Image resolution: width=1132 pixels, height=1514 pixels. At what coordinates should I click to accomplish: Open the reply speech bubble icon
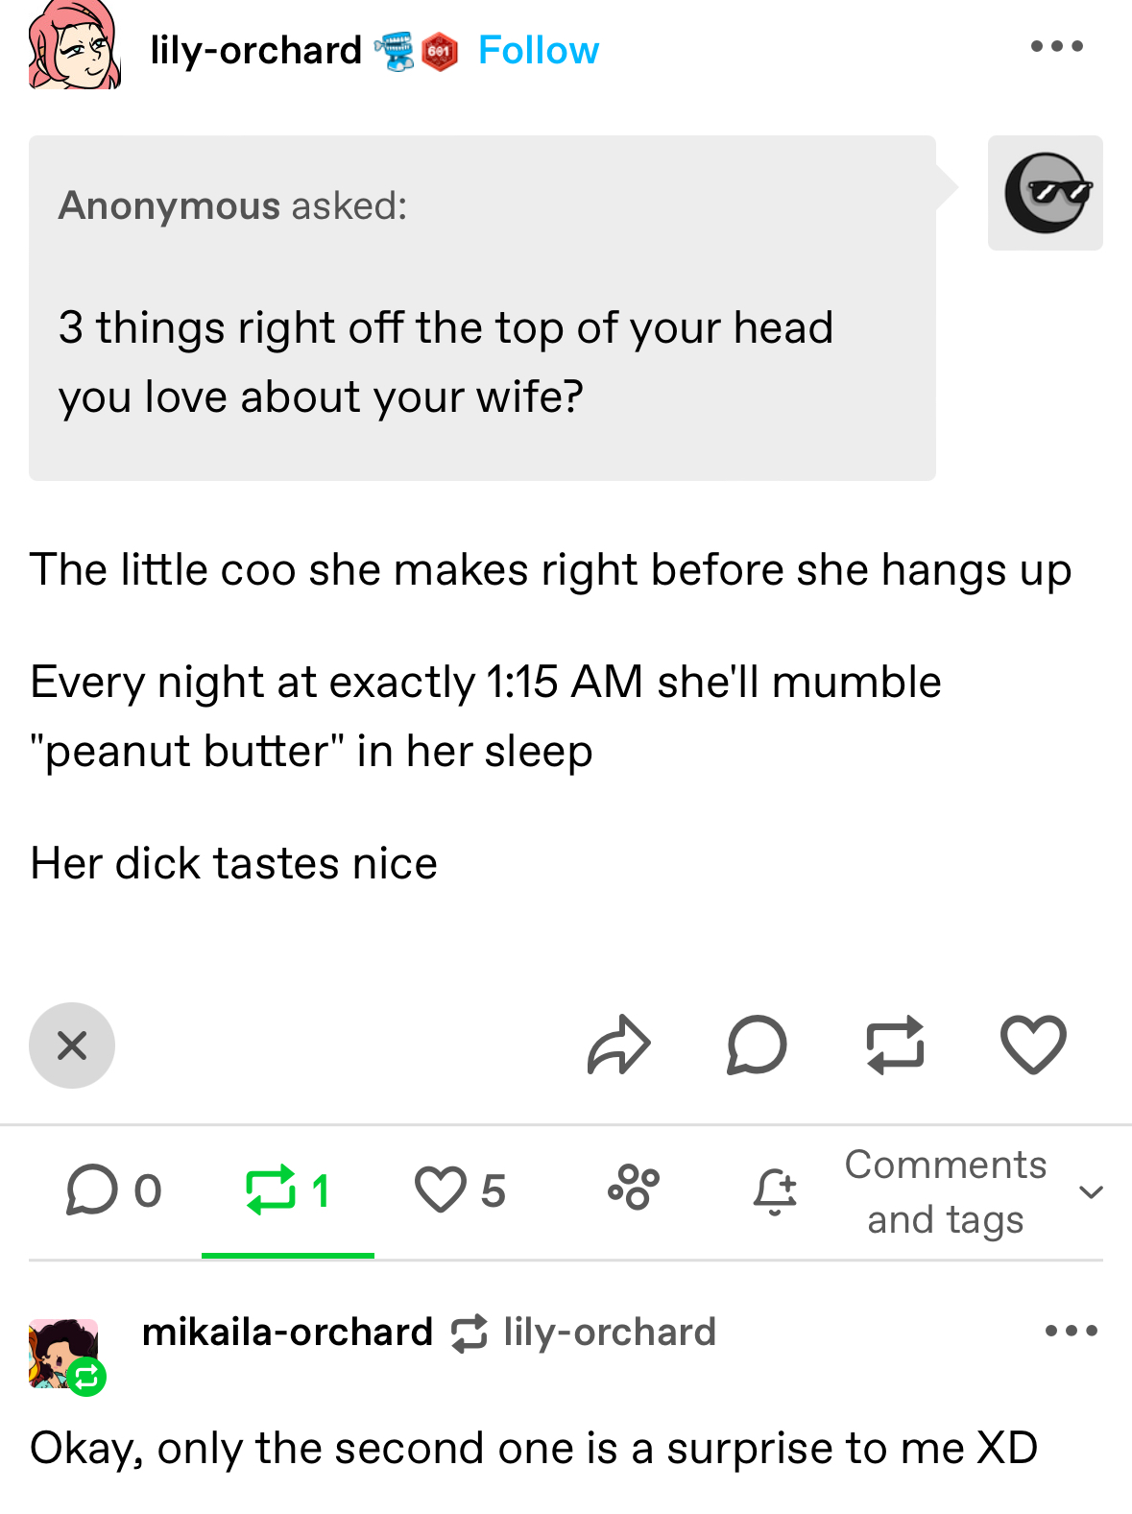757,1045
